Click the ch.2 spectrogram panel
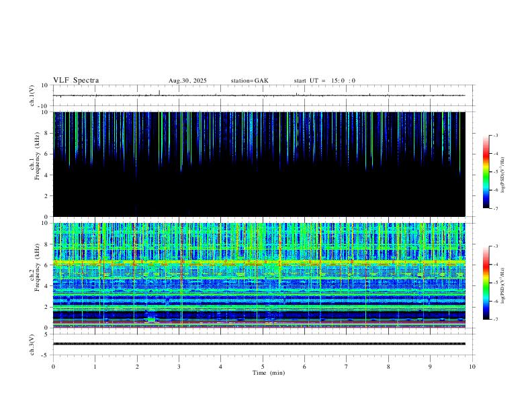Screen dimensions: 532x411 259,275
